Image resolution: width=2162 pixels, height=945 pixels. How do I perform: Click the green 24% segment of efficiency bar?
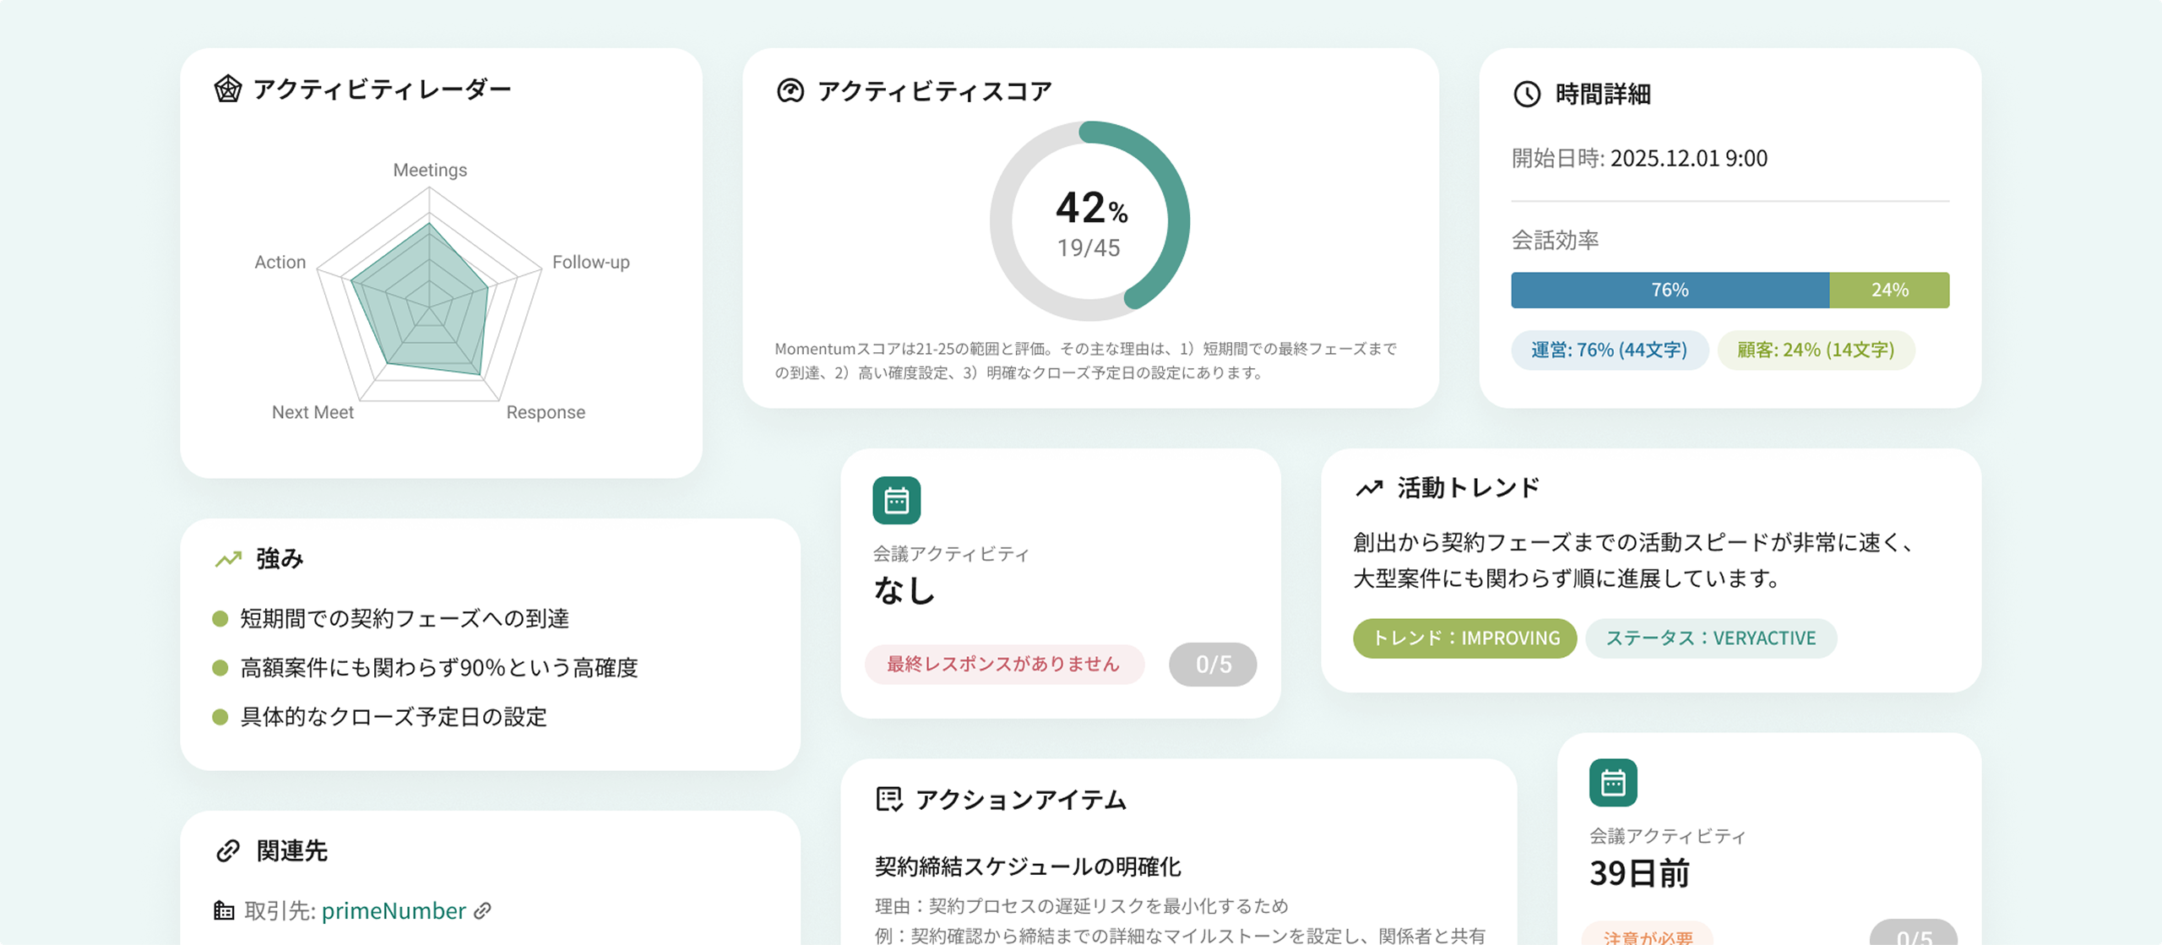click(x=1889, y=291)
